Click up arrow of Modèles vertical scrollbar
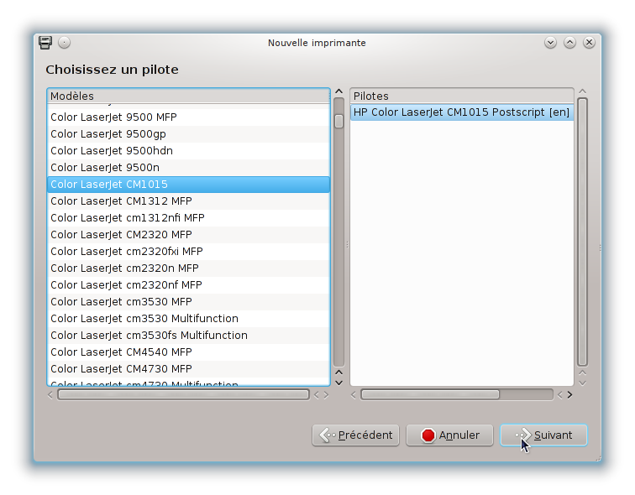Viewport: 635px width, 495px height. [x=339, y=91]
